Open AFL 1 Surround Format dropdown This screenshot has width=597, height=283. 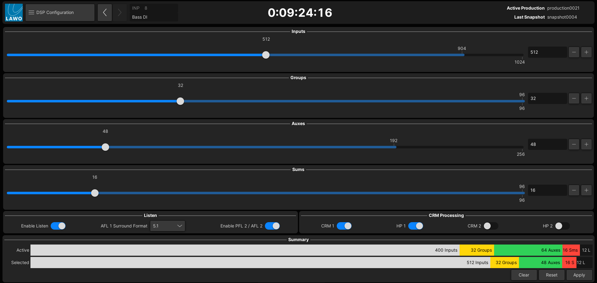pos(167,226)
